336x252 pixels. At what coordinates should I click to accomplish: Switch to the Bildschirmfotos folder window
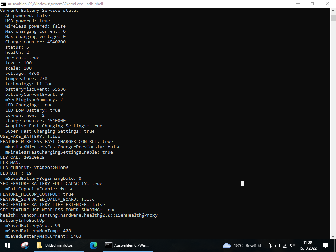[x=54, y=245]
